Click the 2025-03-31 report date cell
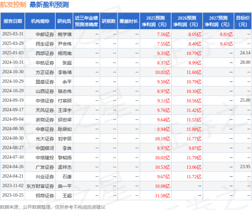 tap(13, 34)
